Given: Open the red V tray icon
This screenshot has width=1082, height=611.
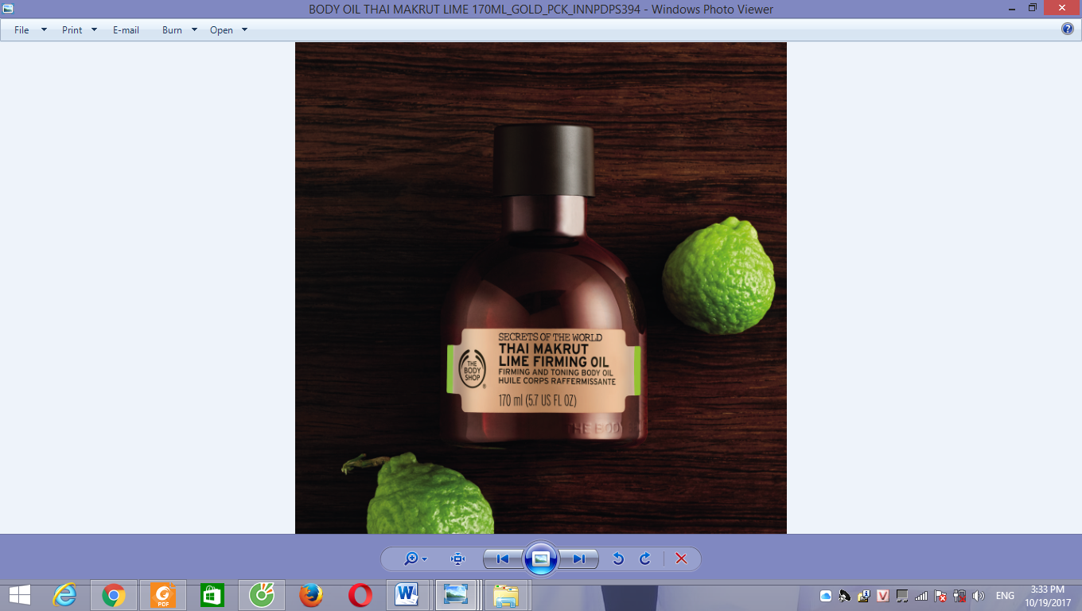Looking at the screenshot, I should coord(882,596).
